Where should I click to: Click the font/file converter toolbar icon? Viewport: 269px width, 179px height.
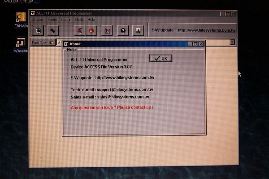coord(107,31)
